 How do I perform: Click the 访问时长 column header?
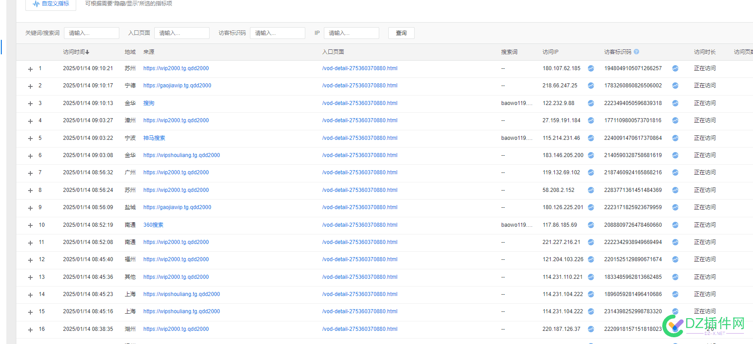(705, 52)
